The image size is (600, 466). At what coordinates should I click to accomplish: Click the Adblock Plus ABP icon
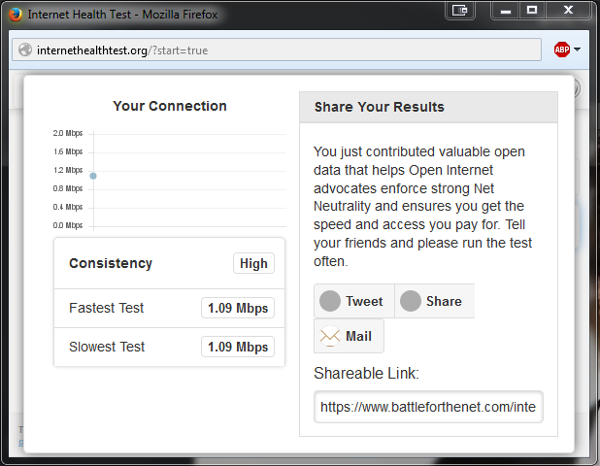pyautogui.click(x=562, y=50)
